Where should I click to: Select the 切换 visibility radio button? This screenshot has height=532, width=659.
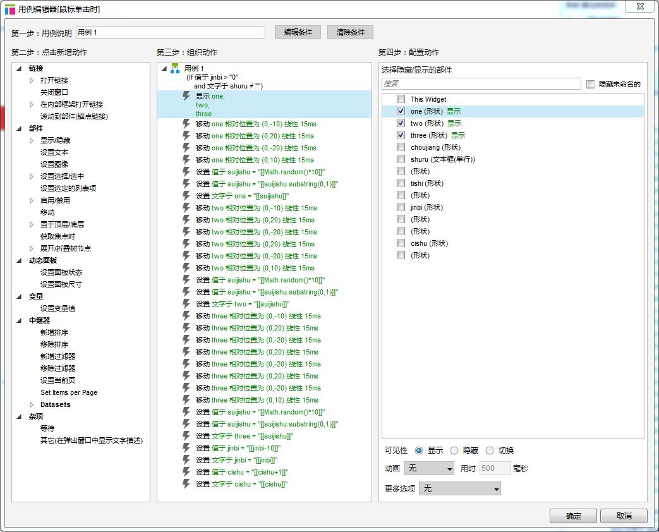click(490, 450)
